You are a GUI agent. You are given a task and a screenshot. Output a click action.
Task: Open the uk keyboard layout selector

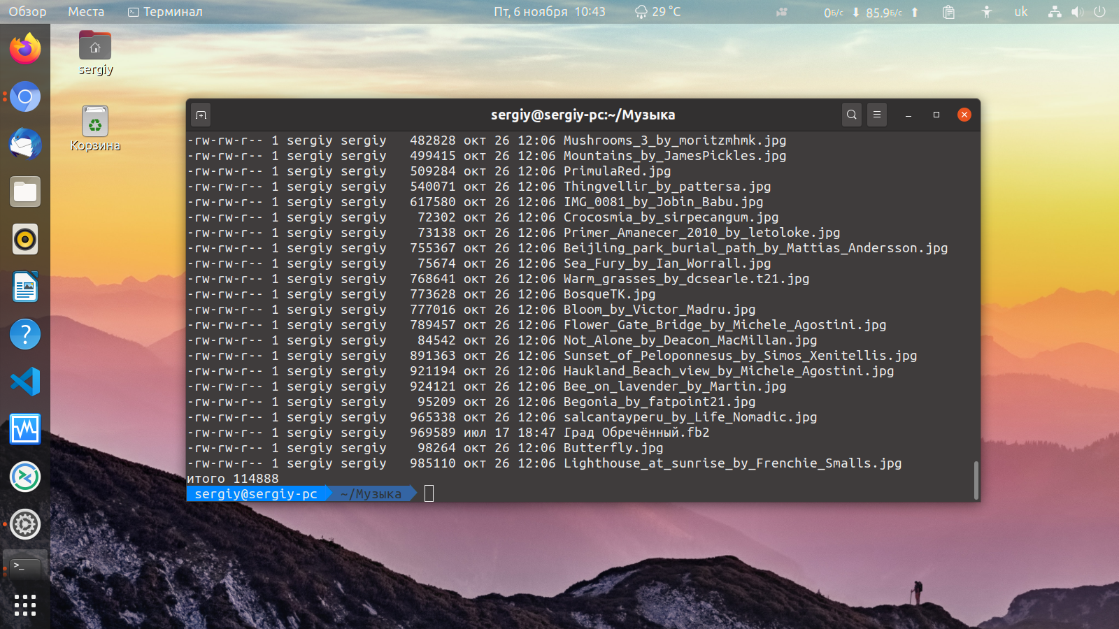[x=1020, y=11]
